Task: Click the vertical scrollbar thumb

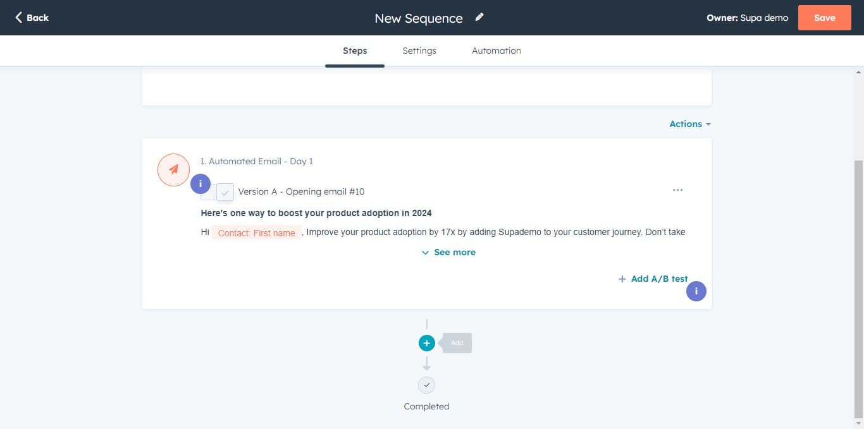Action: (858, 284)
